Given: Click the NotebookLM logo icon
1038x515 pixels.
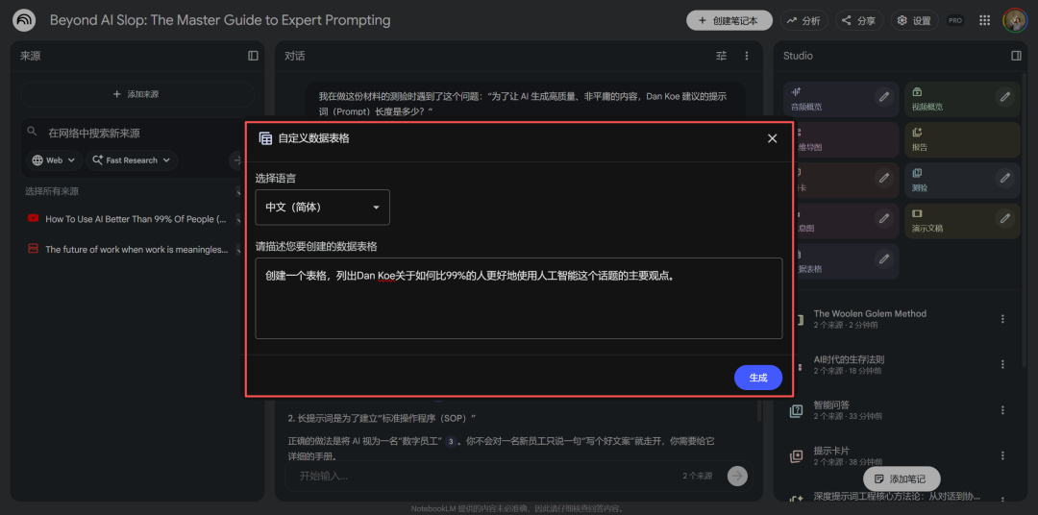Looking at the screenshot, I should click(24, 20).
